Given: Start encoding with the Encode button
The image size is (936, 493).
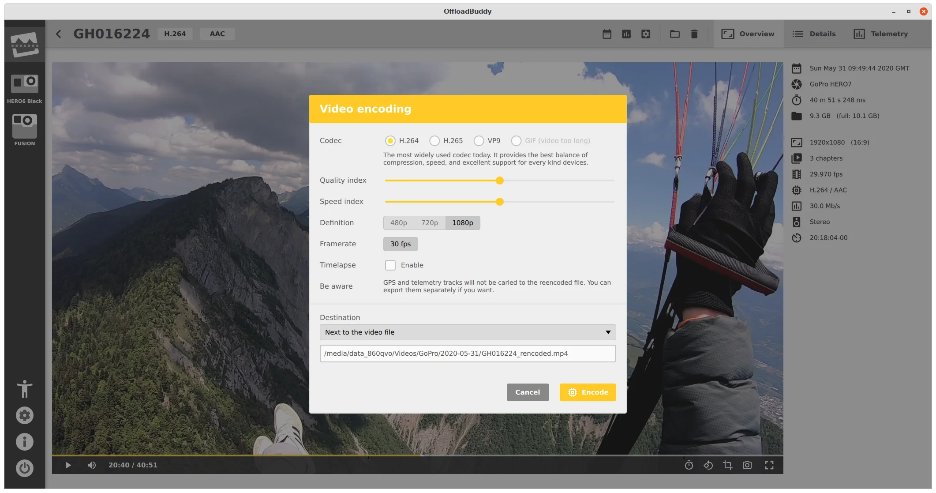Looking at the screenshot, I should point(588,392).
